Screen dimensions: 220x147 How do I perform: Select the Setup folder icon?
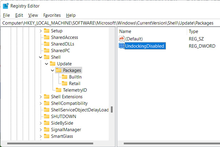pyautogui.click(x=47, y=31)
